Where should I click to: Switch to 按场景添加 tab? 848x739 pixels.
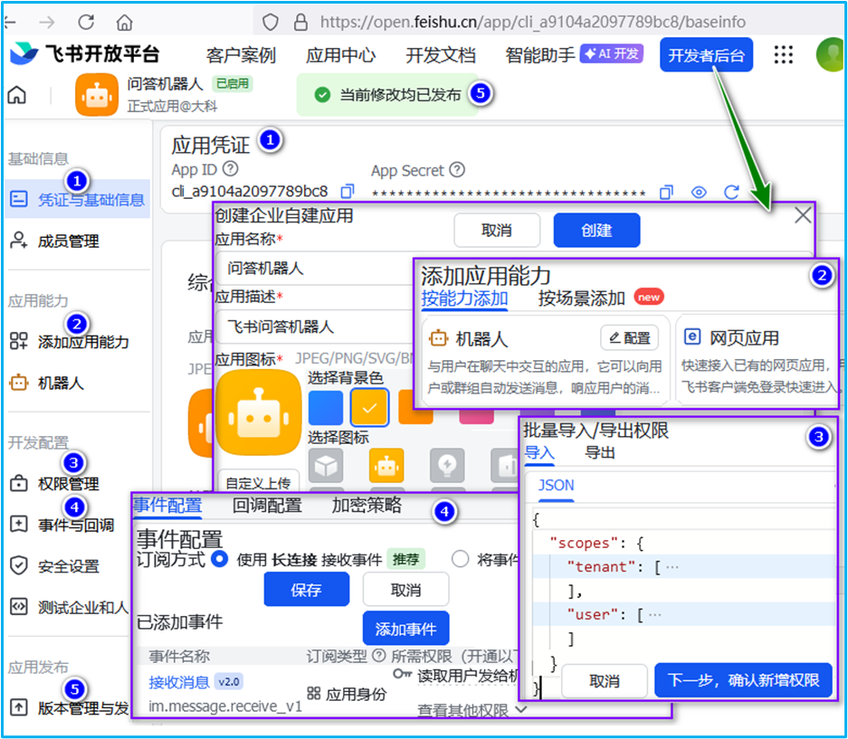tap(581, 298)
